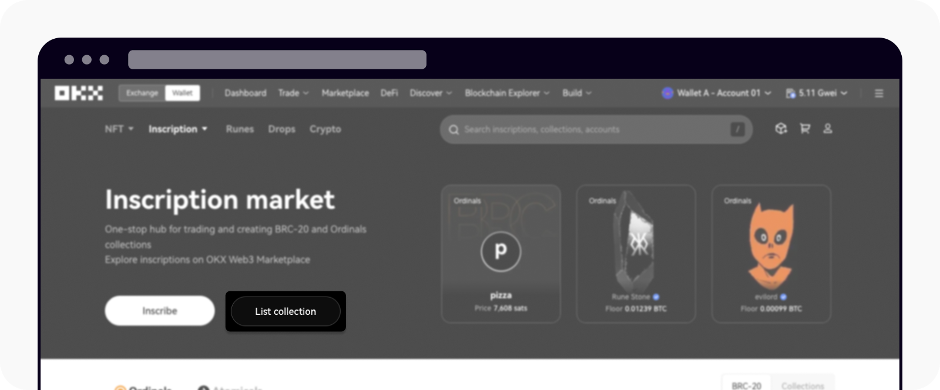Screen dimensions: 940x390
Task: Open the Wallet A - Account 01 selector
Action: pos(717,93)
